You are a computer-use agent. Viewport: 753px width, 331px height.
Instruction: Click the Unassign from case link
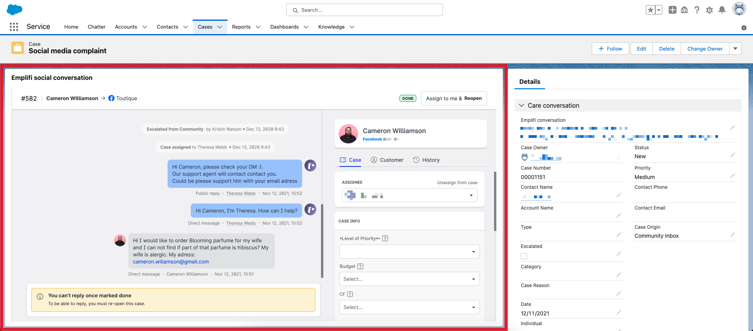[457, 183]
